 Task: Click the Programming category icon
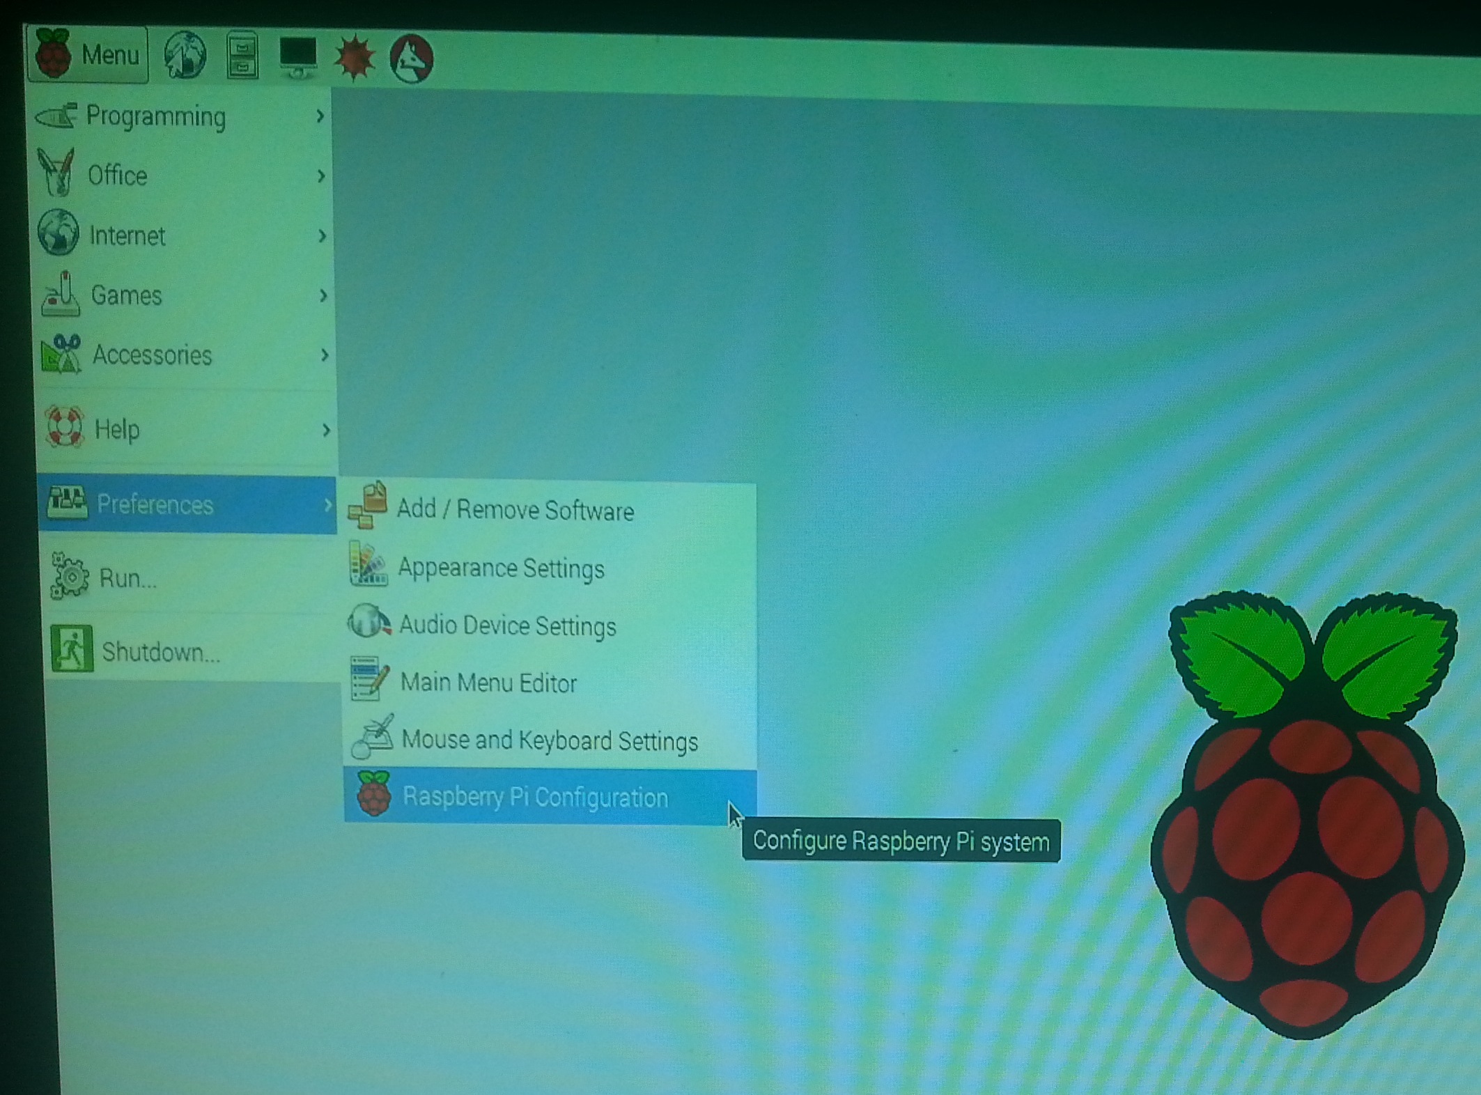(x=56, y=115)
